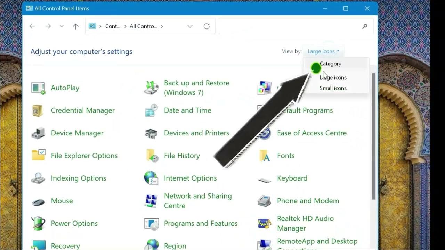Click the All Control Panel Items breadcrumb
Image resolution: width=445 pixels, height=250 pixels.
143,26
